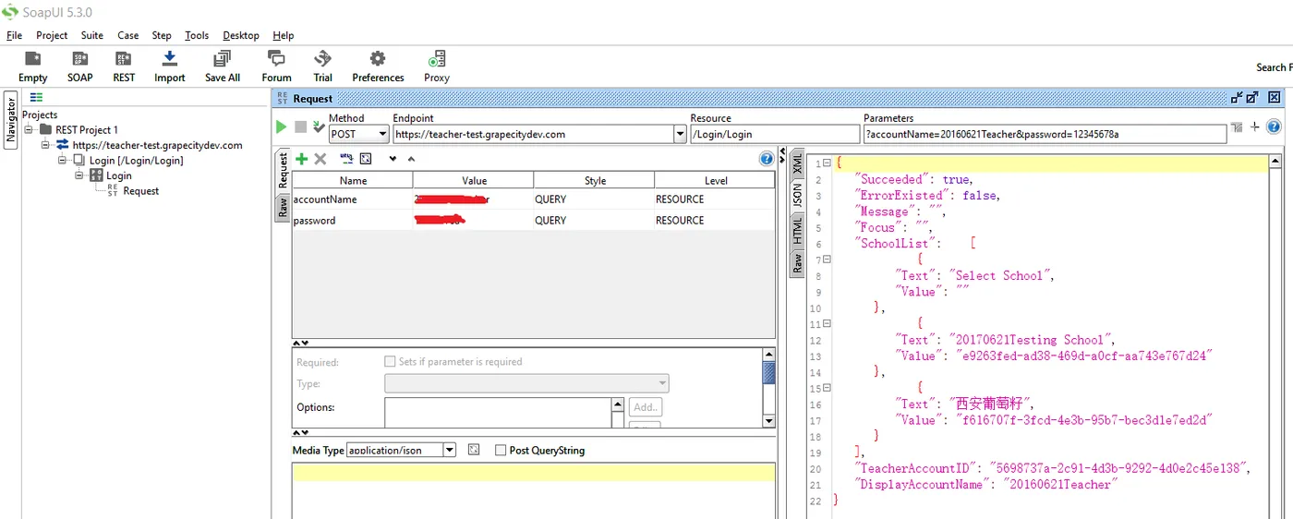
Task: Select the password parameter name cell
Action: pyautogui.click(x=352, y=220)
